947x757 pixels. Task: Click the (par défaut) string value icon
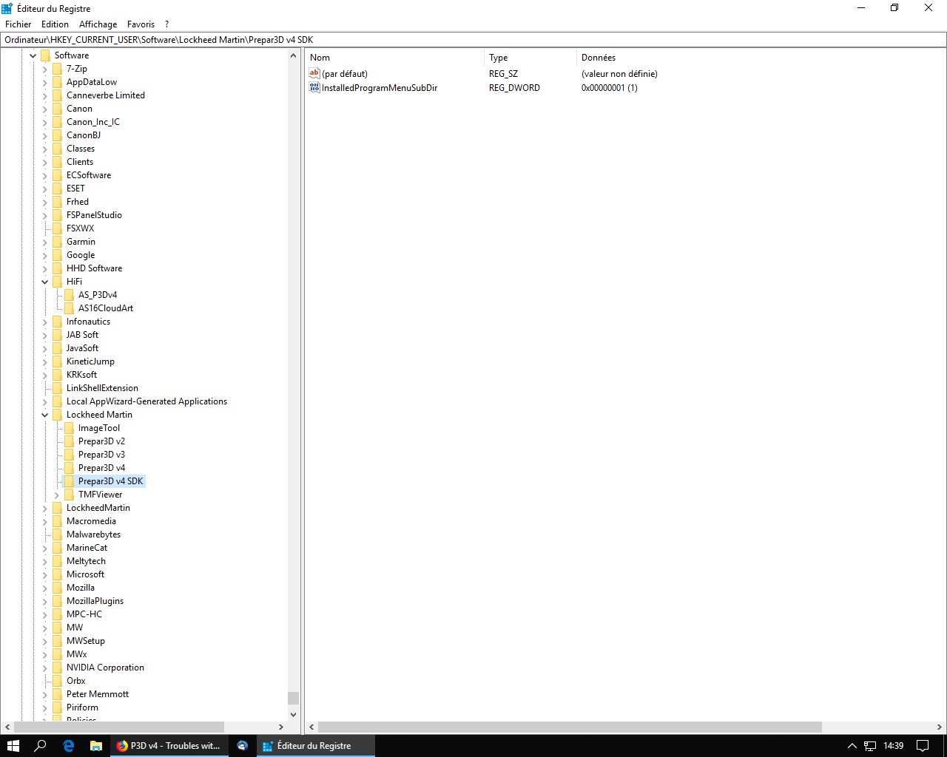314,73
